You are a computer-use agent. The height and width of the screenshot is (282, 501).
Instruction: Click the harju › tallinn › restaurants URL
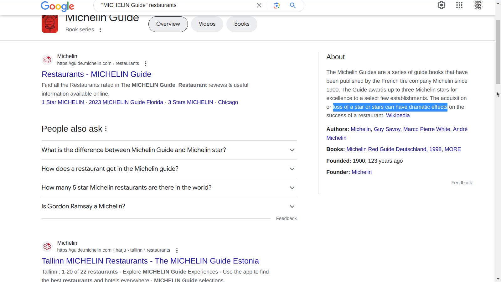coord(114,250)
